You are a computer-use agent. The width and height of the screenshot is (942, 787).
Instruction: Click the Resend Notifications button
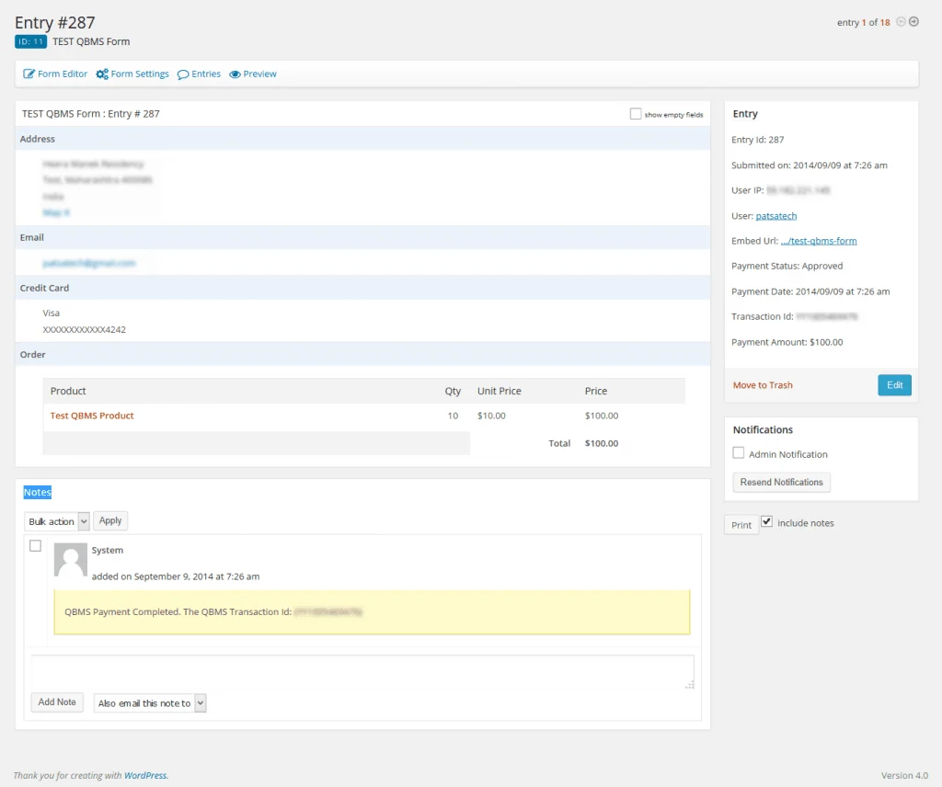(x=782, y=482)
